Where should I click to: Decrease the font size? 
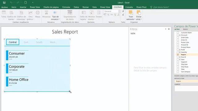tap(123, 15)
